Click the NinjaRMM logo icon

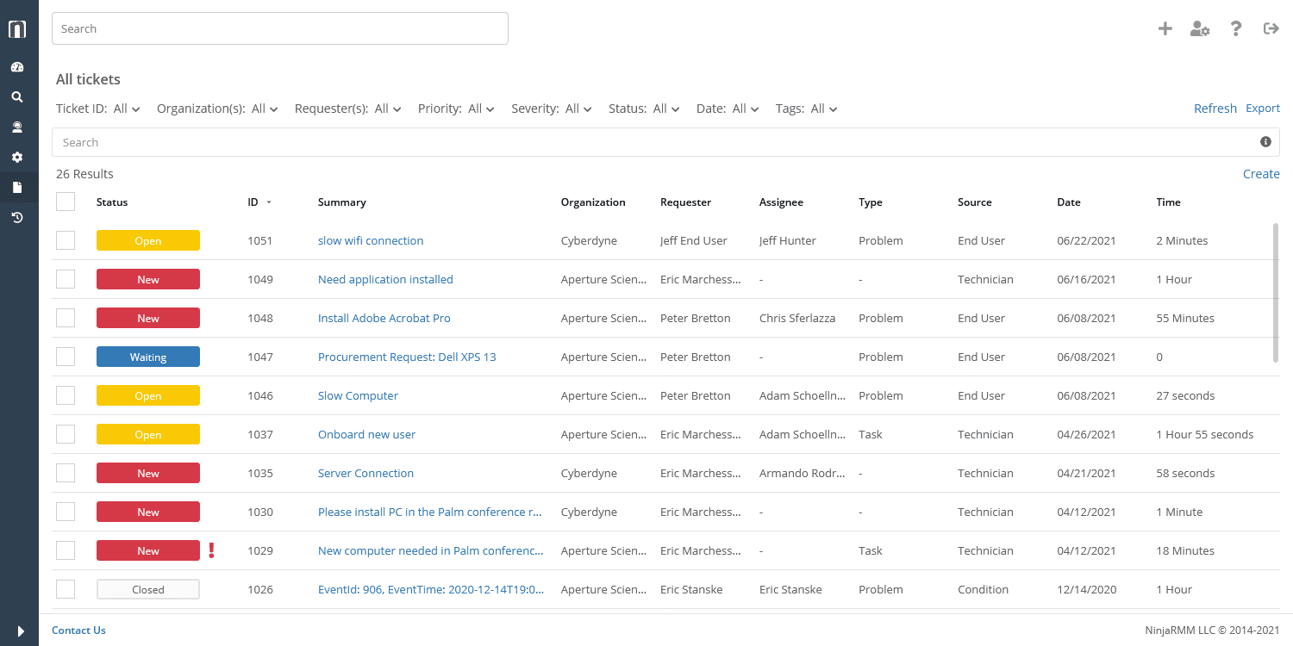(18, 28)
